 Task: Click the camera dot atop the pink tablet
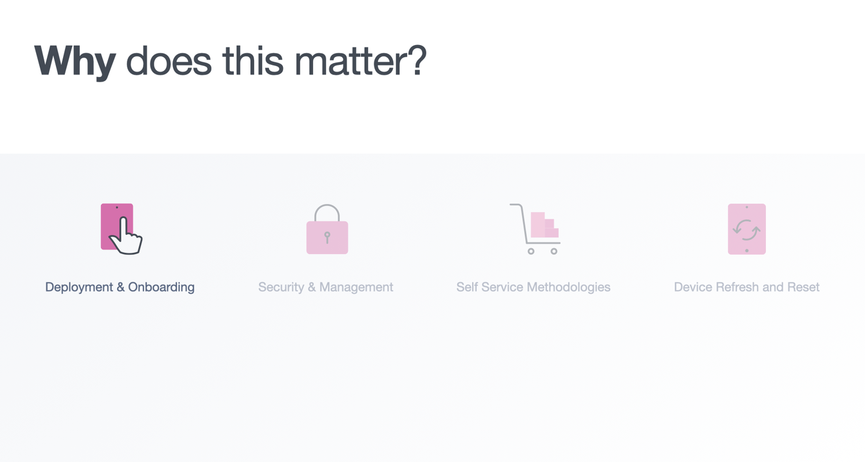click(117, 207)
